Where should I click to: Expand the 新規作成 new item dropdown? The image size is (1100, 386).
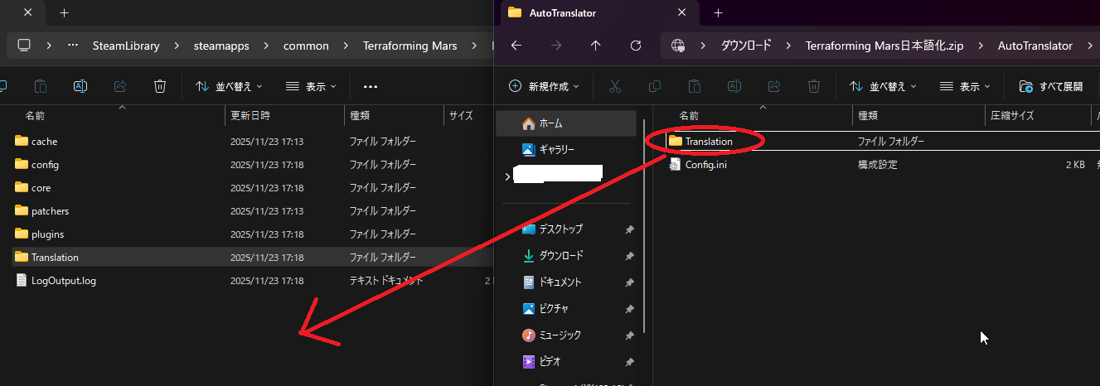(544, 86)
